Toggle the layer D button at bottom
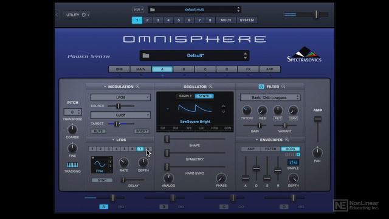The height and width of the screenshot is (219, 389). coord(284,207)
